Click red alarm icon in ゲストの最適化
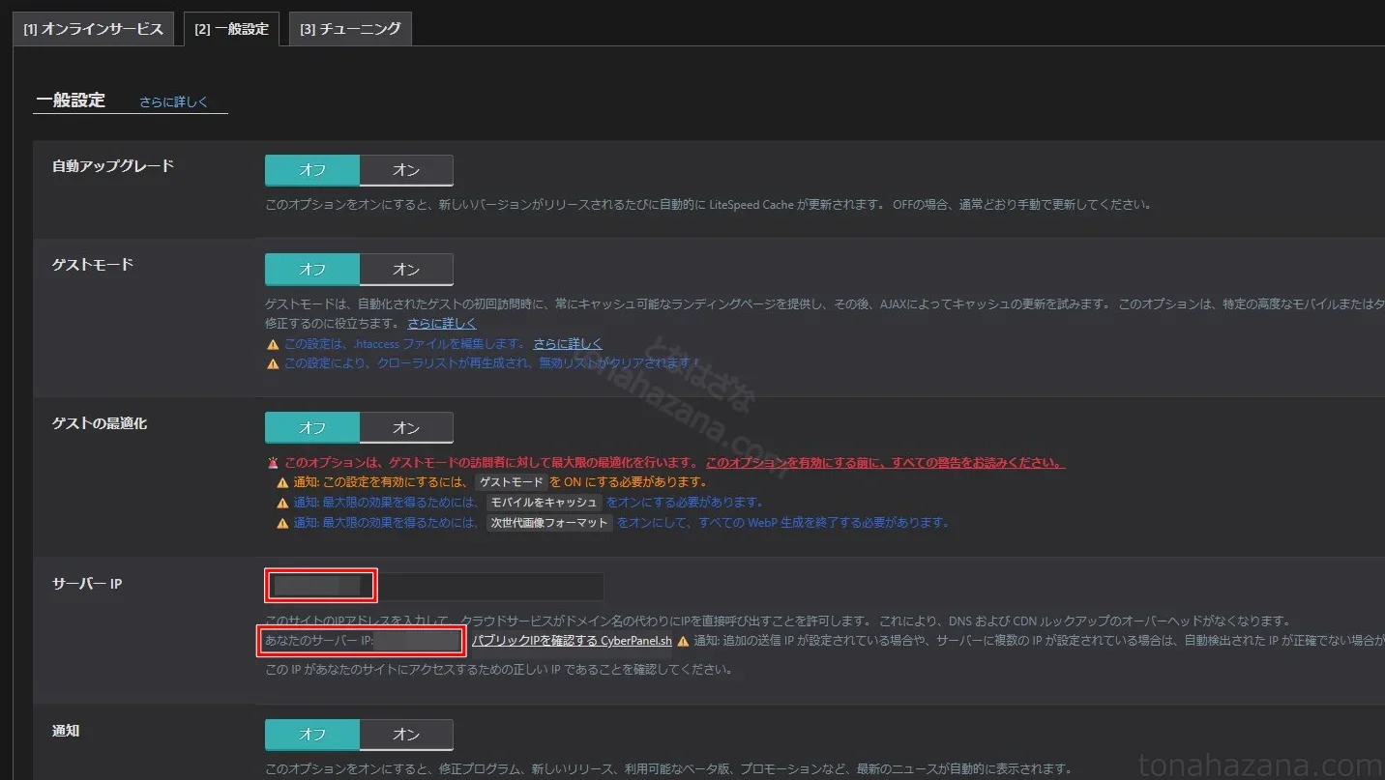Screen dimensions: 1385x780 coord(273,463)
